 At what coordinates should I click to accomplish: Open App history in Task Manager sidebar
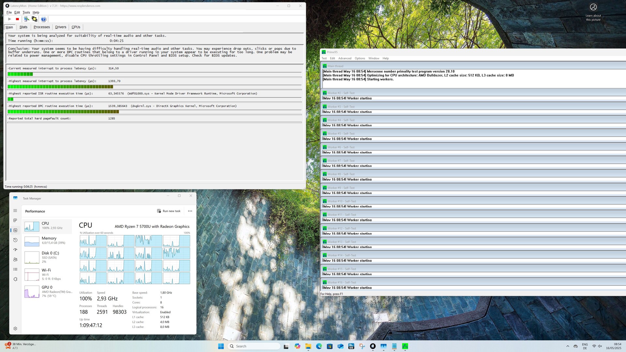pos(15,240)
